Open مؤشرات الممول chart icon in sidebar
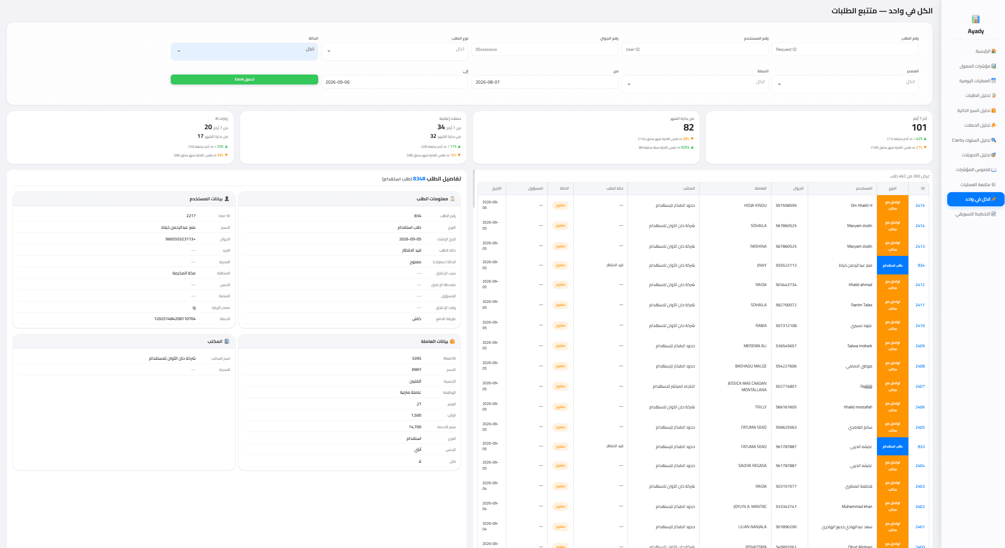This screenshot has height=548, width=1005. coord(994,66)
